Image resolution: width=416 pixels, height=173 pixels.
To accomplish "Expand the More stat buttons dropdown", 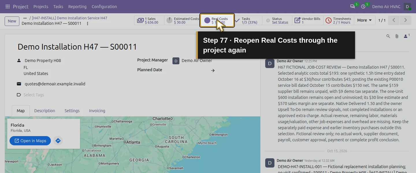I will tap(364, 20).
